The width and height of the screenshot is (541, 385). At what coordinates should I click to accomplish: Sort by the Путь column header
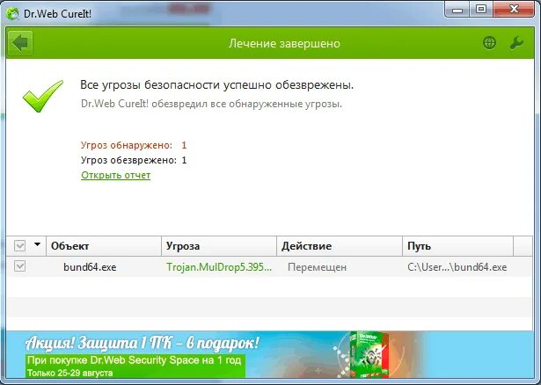coord(457,246)
